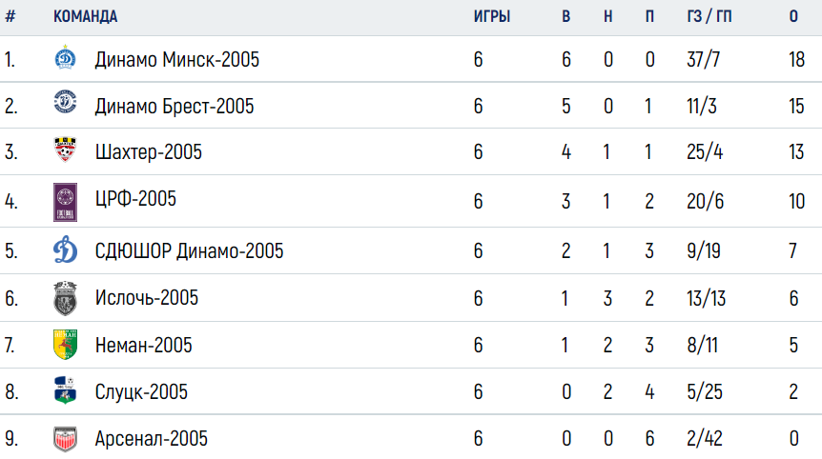Open the Ислочь-2005 grey crest
This screenshot has height=459, width=822.
pos(65,298)
